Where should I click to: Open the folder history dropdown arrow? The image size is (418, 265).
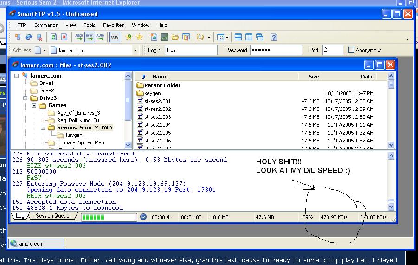click(209, 37)
